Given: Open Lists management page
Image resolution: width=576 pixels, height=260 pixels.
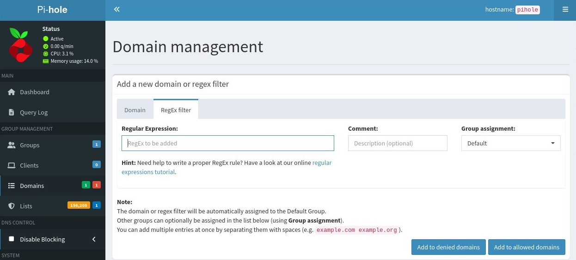Looking at the screenshot, I should (x=53, y=206).
